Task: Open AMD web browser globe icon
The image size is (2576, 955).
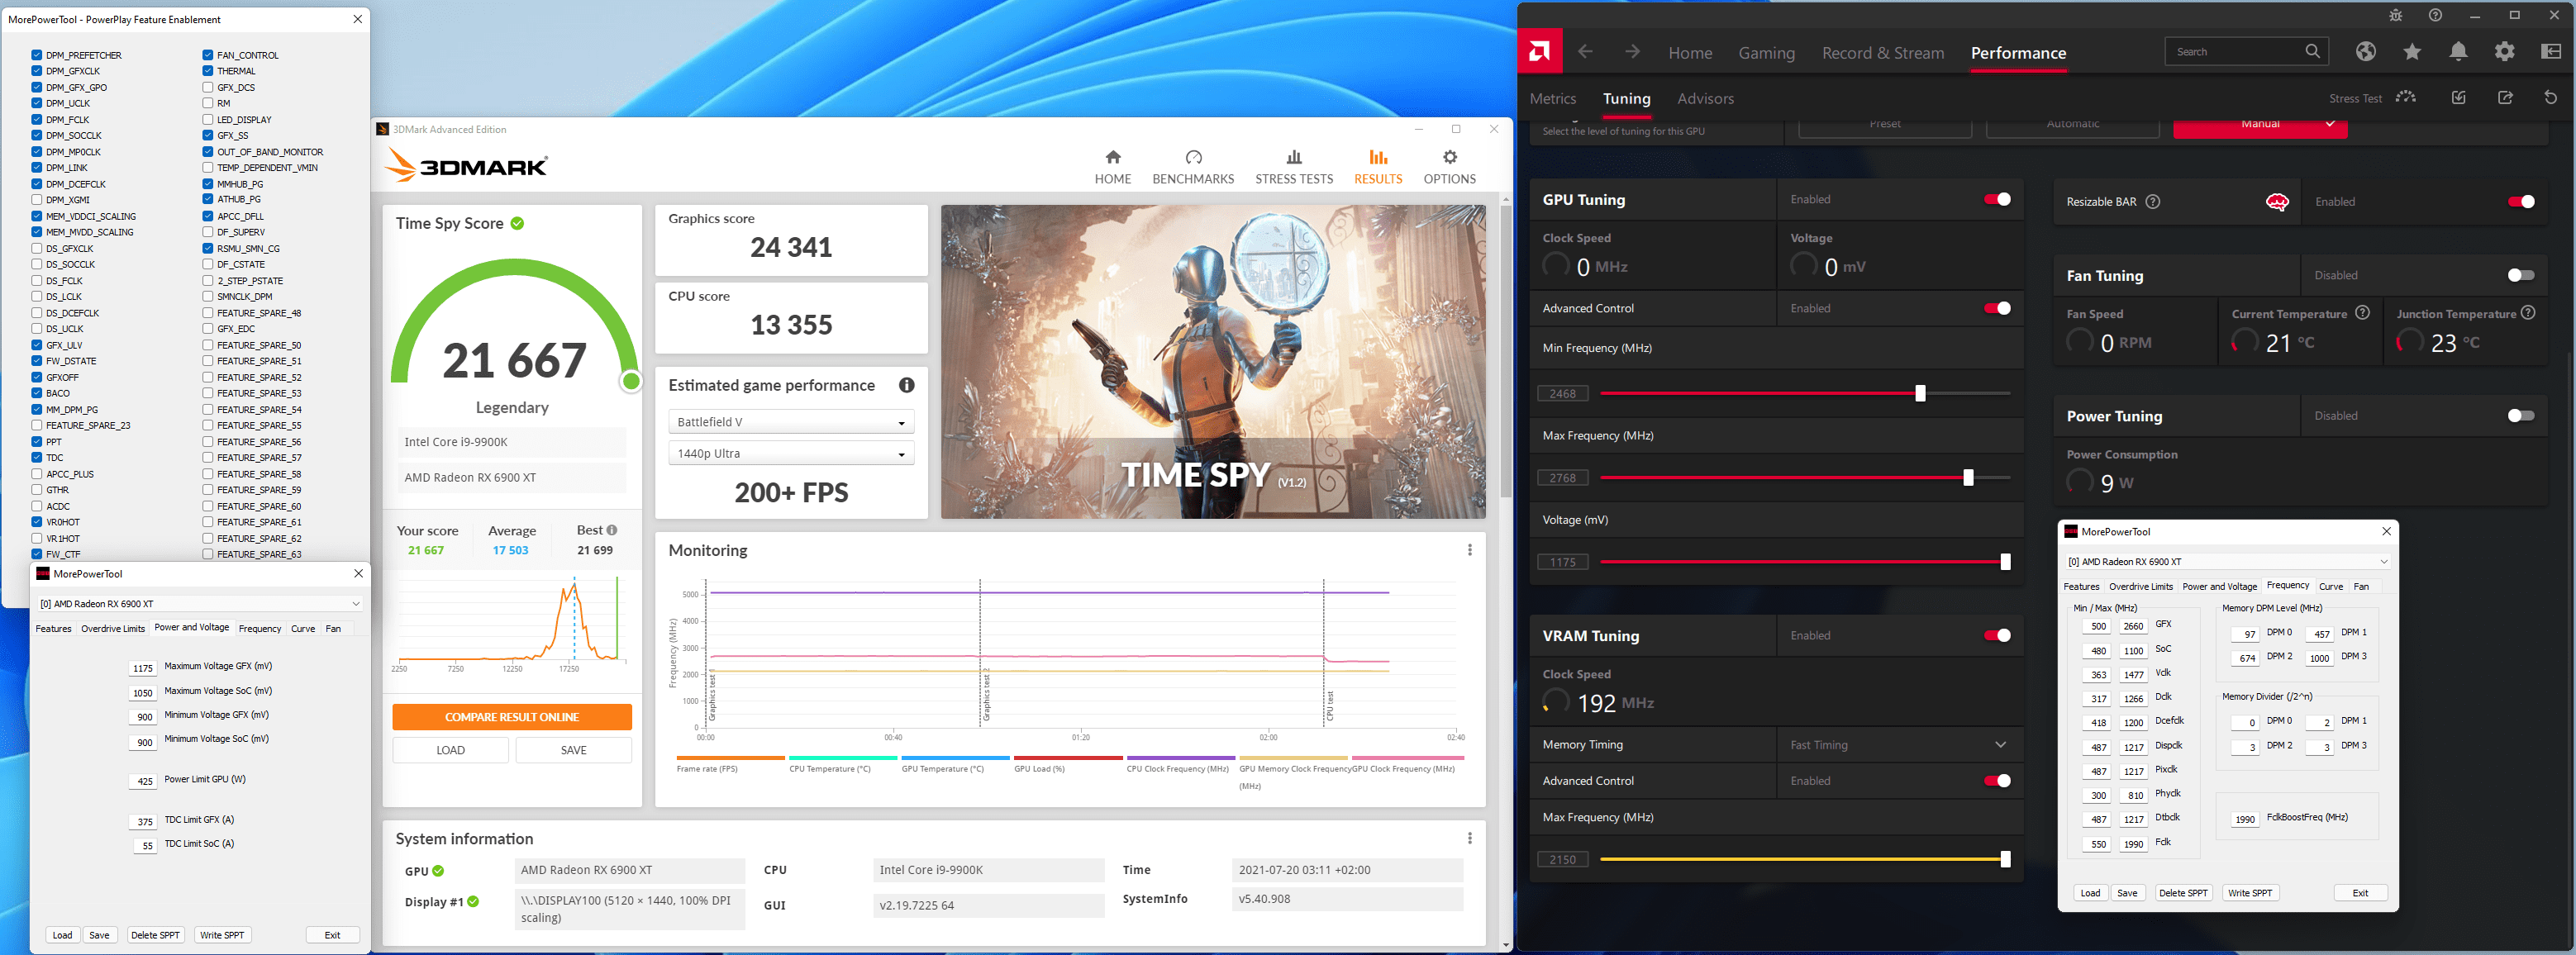Action: tap(2365, 52)
